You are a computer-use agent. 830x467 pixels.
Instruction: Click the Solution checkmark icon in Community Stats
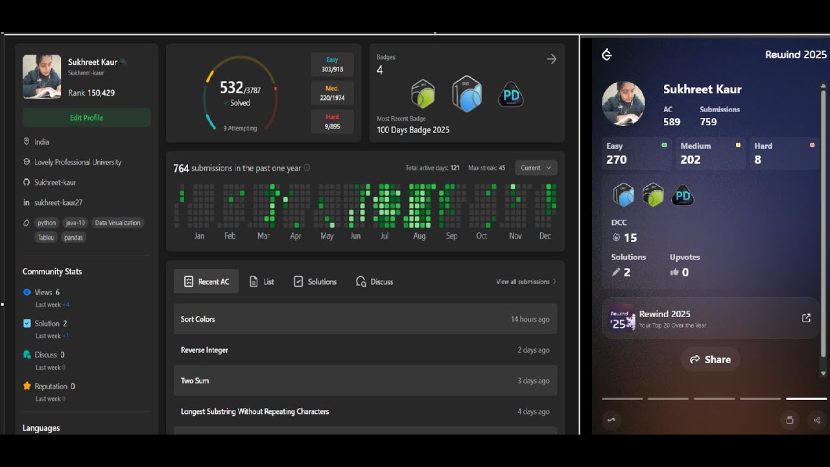(27, 323)
